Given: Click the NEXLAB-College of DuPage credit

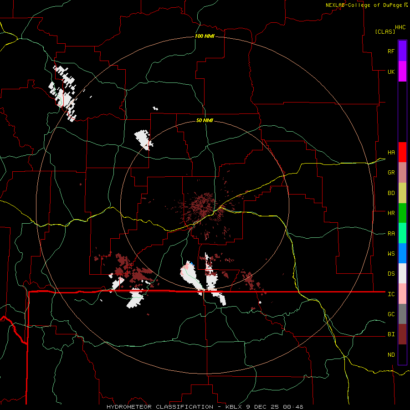Looking at the screenshot, I should click(366, 5).
